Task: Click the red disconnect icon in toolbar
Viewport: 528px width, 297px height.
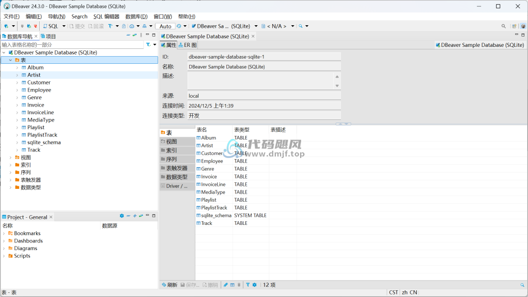Action: (x=36, y=26)
